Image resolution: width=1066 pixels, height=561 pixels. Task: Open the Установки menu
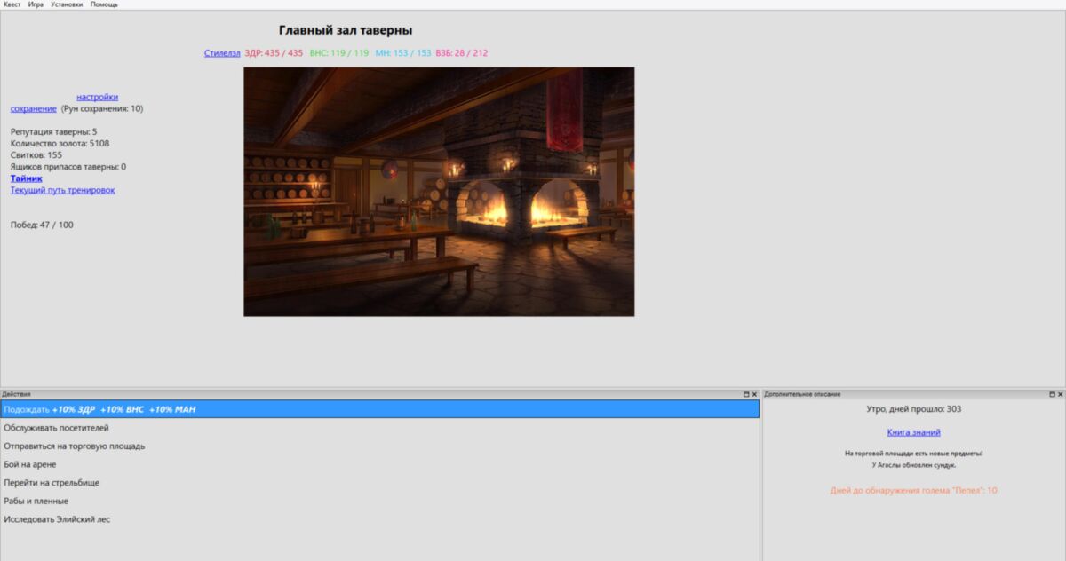[x=67, y=4]
